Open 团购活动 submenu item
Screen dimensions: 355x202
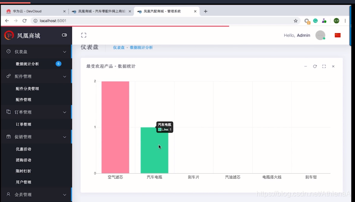24,160
